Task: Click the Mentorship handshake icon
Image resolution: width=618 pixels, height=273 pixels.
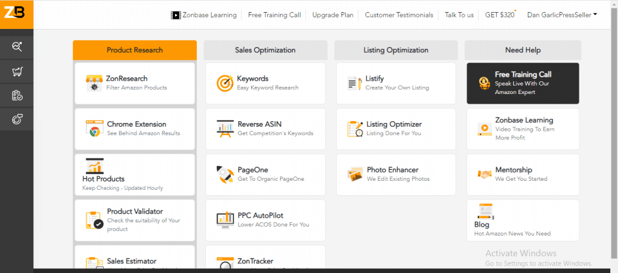Action: pos(485,174)
